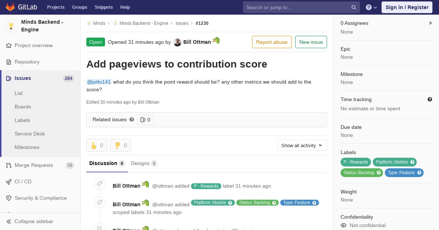Click the Time tracking help icon
Image resolution: width=439 pixels, height=230 pixels.
(430, 99)
